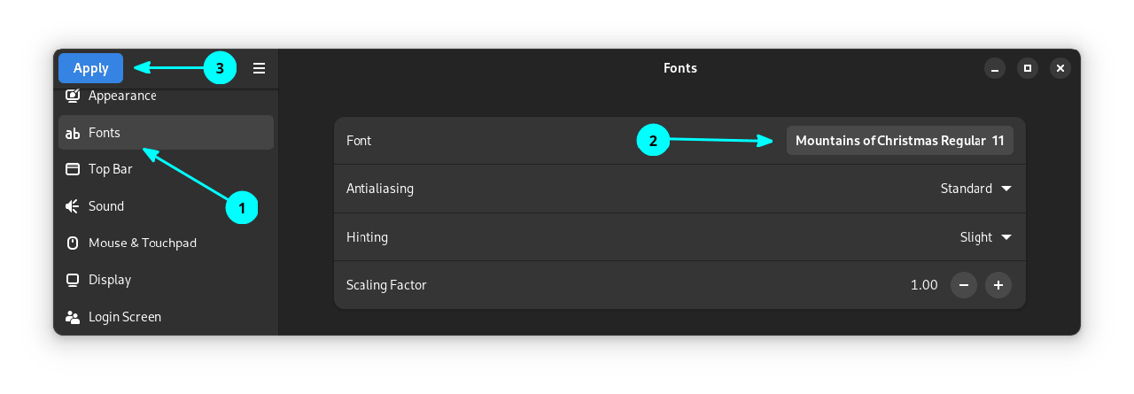Click the Mouse & Touchpad icon
Viewport: 1134px width, 394px height.
73,243
